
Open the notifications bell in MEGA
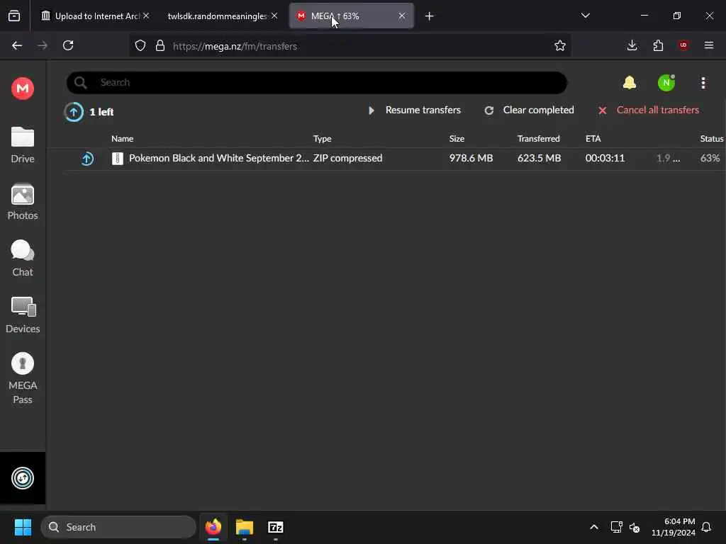(630, 83)
